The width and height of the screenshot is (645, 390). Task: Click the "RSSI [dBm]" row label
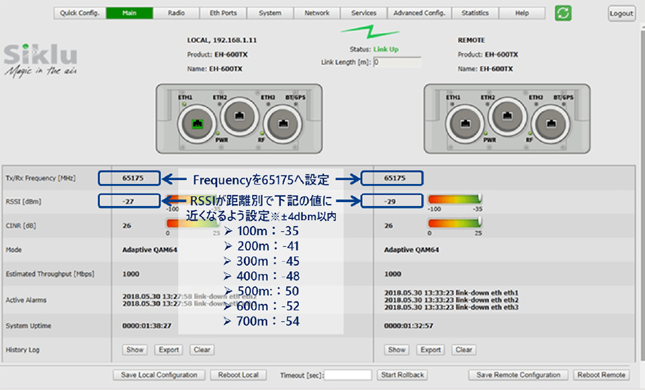pyautogui.click(x=23, y=201)
